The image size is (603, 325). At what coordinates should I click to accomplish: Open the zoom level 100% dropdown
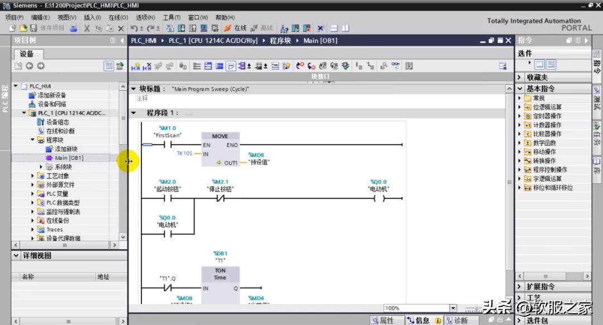click(x=453, y=308)
